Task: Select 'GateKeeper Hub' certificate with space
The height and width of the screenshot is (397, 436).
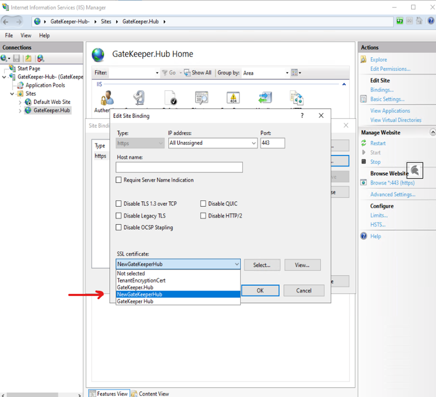Action: (x=178, y=302)
